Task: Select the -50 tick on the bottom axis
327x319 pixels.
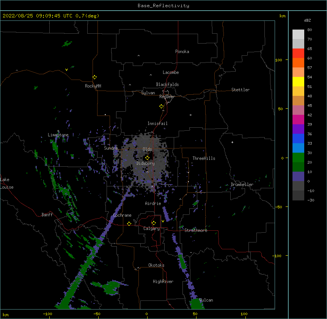Action: click(97, 314)
